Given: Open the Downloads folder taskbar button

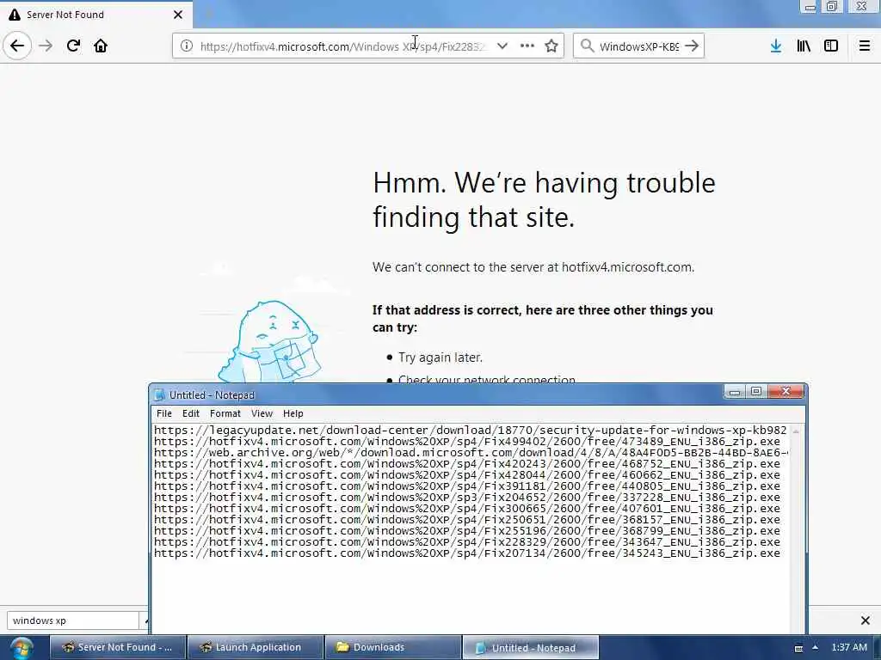Looking at the screenshot, I should 393,647.
